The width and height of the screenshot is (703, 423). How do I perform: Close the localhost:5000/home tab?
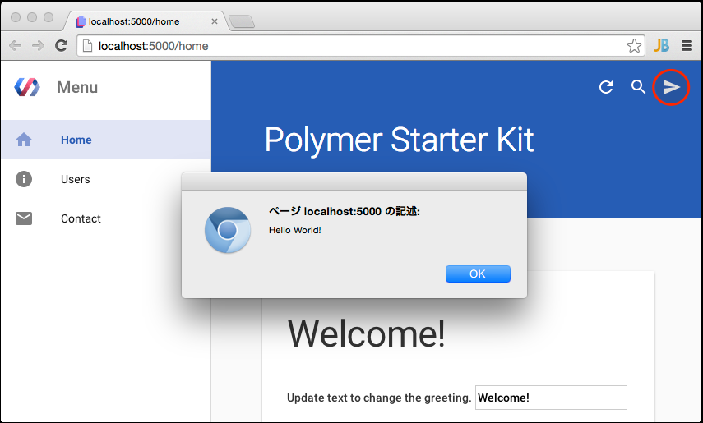[x=215, y=21]
